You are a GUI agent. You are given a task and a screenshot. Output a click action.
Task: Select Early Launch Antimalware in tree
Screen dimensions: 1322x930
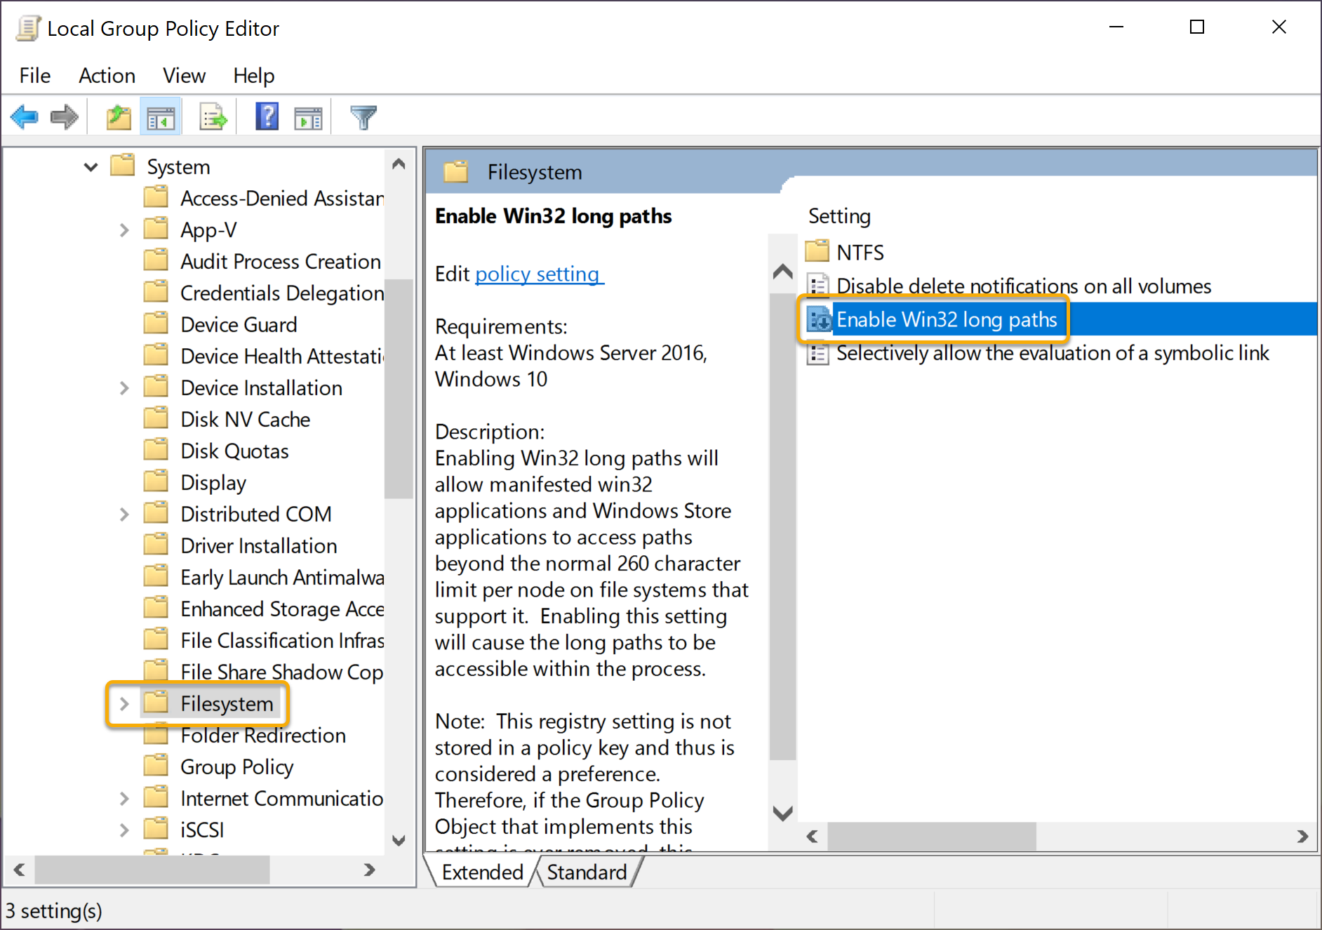pos(282,578)
